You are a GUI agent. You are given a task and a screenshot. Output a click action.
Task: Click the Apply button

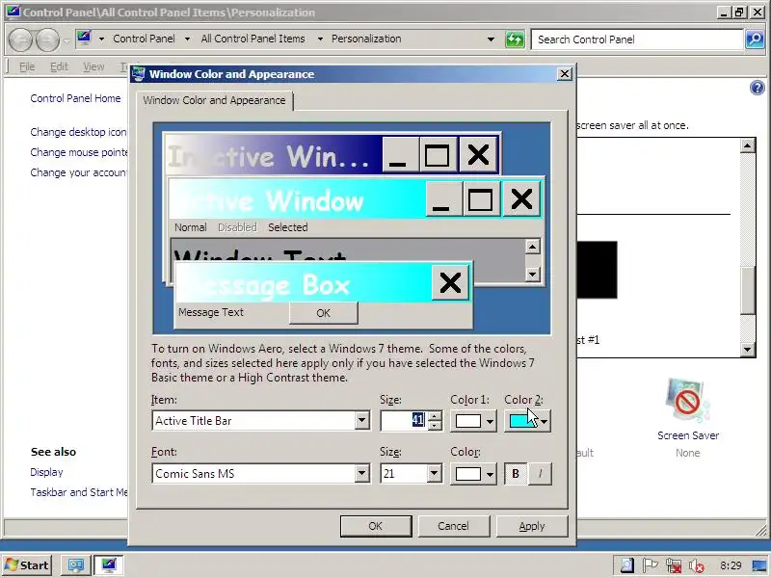click(532, 526)
